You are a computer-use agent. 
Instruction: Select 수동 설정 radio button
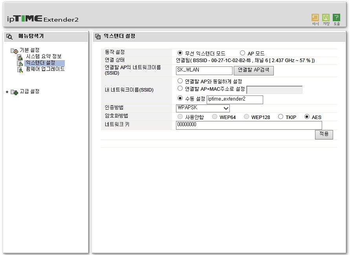coord(180,98)
